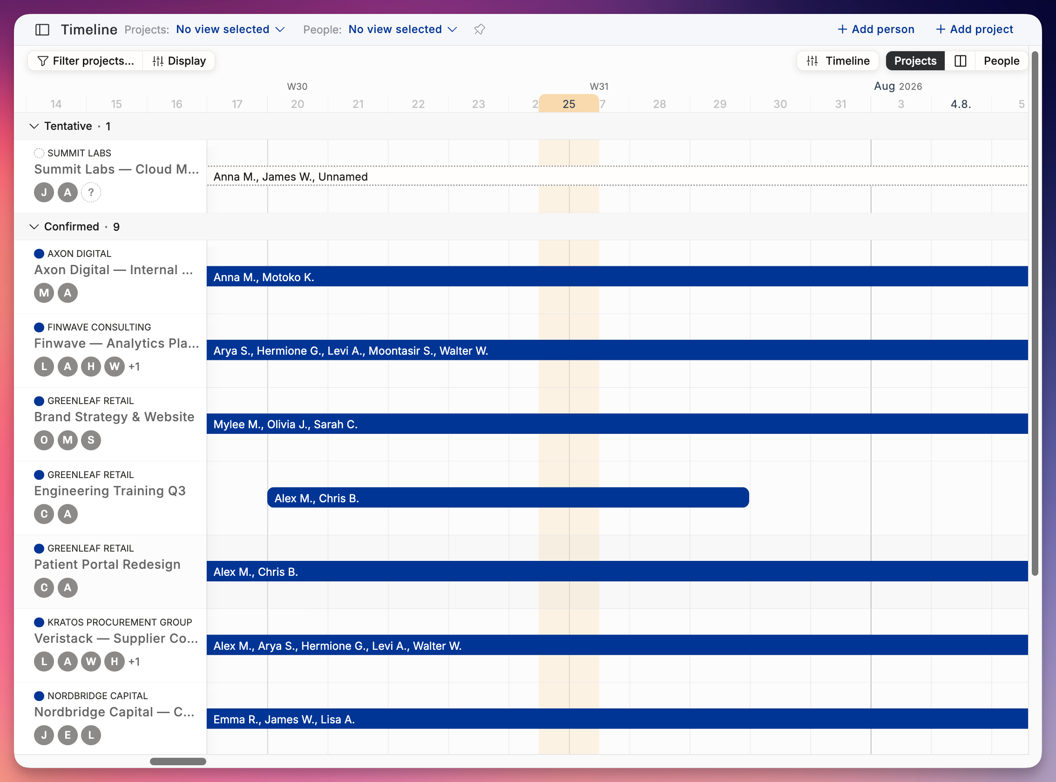Click the horizontal scrollbar thumb
1056x782 pixels.
coord(178,762)
